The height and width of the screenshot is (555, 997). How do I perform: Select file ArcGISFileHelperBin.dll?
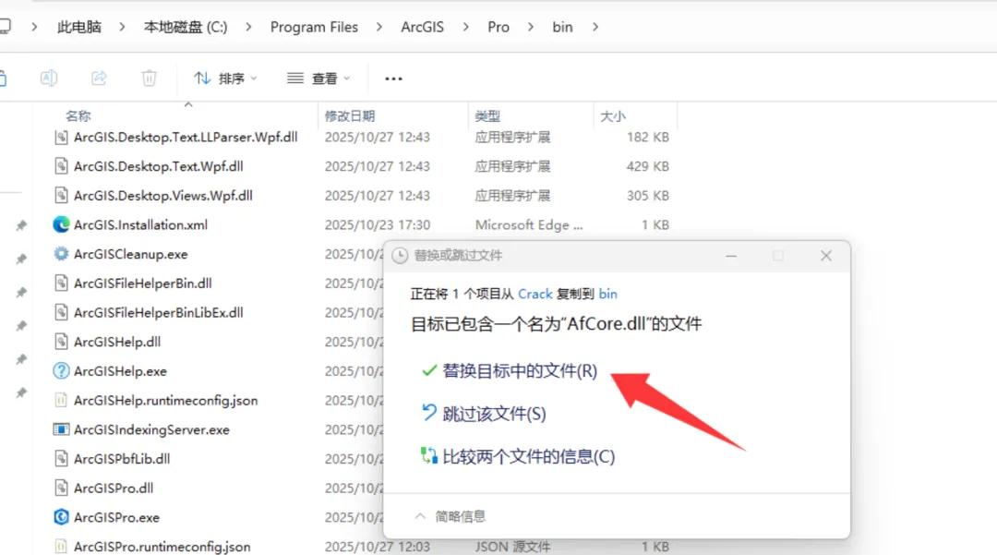142,284
